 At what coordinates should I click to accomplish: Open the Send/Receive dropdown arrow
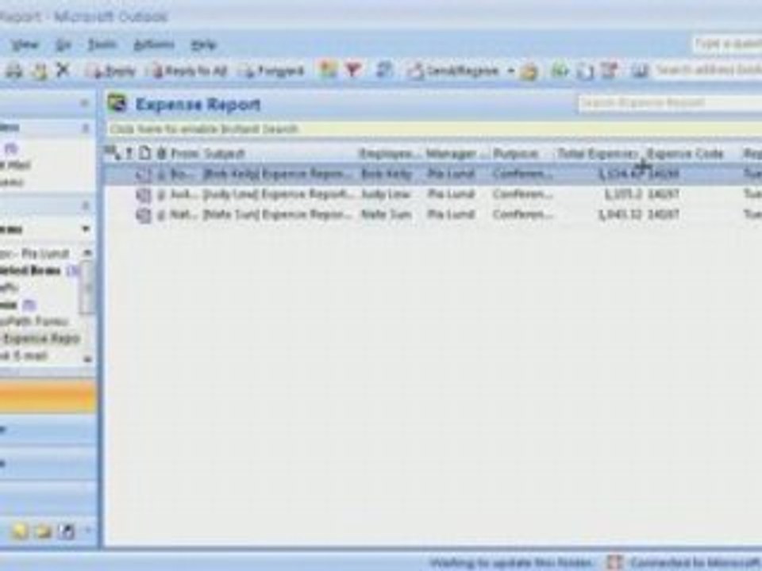click(510, 71)
